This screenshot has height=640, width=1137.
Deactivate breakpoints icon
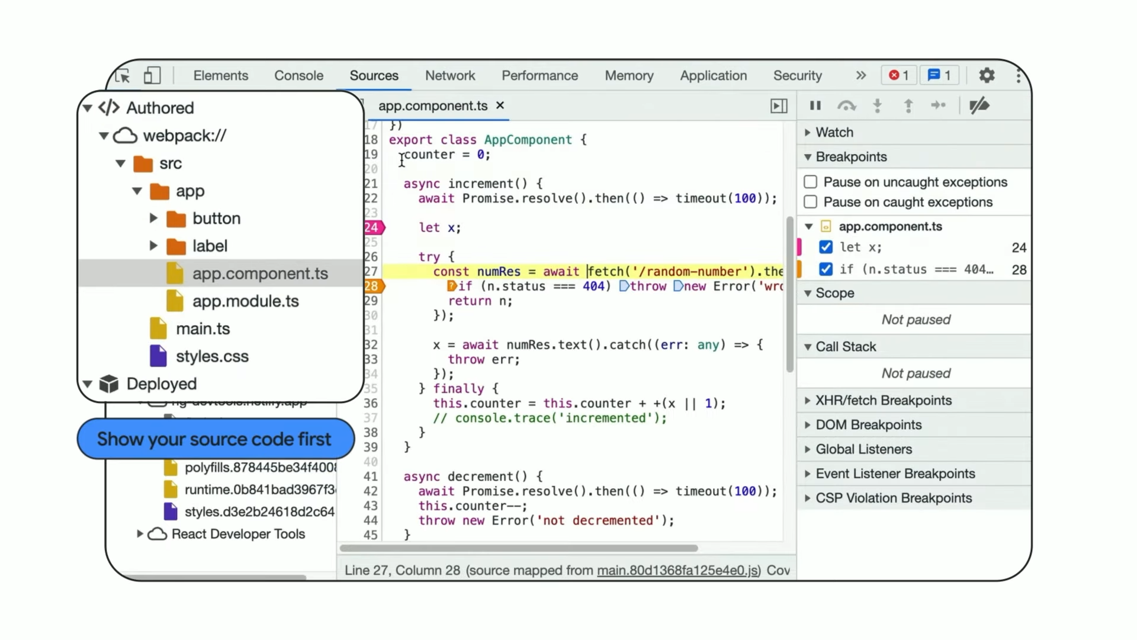click(979, 105)
